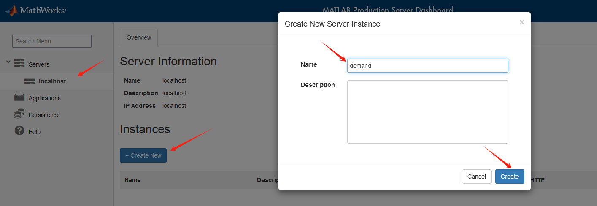Open Applications in the sidebar
Image resolution: width=597 pixels, height=206 pixels.
(x=45, y=98)
